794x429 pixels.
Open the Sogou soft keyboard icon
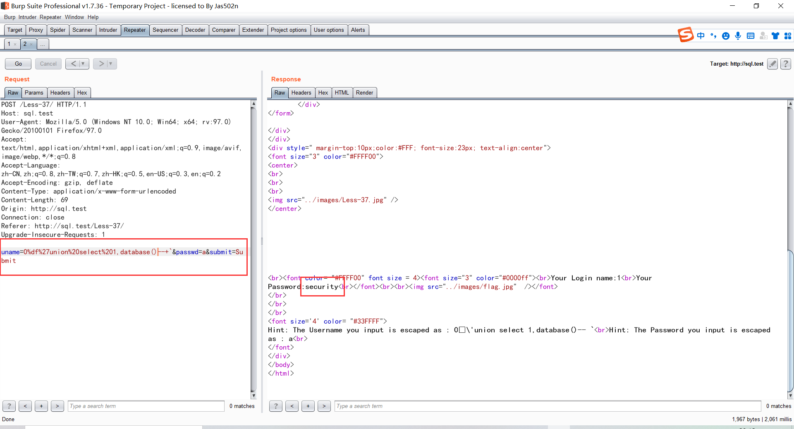click(751, 36)
